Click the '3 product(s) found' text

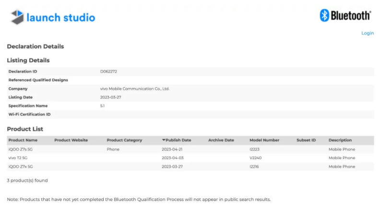click(x=27, y=180)
